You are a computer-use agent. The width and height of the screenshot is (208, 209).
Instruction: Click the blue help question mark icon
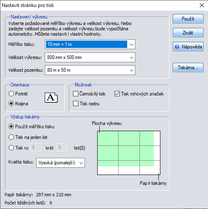pos(177,47)
